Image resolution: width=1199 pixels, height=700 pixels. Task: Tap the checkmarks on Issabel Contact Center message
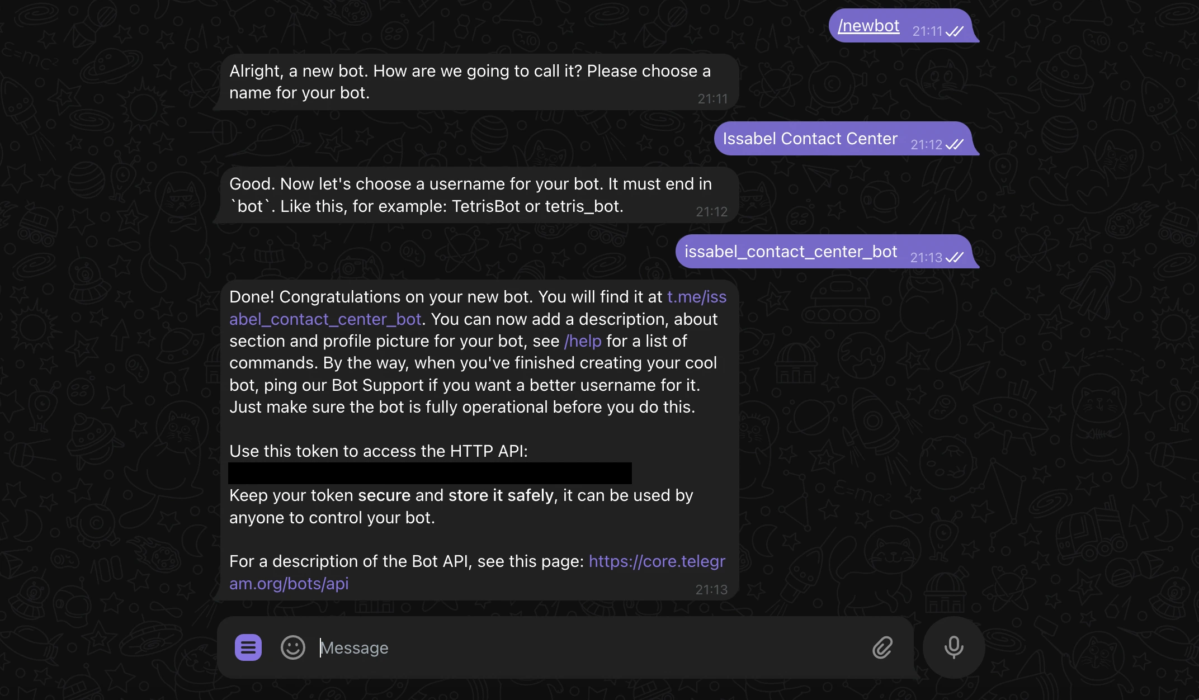tap(953, 145)
